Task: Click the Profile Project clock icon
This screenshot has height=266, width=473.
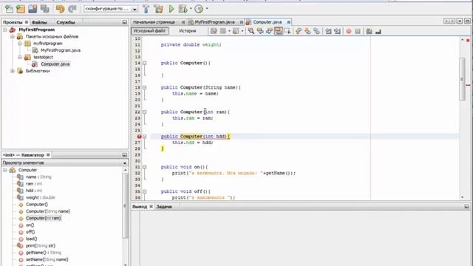Action: (x=199, y=9)
